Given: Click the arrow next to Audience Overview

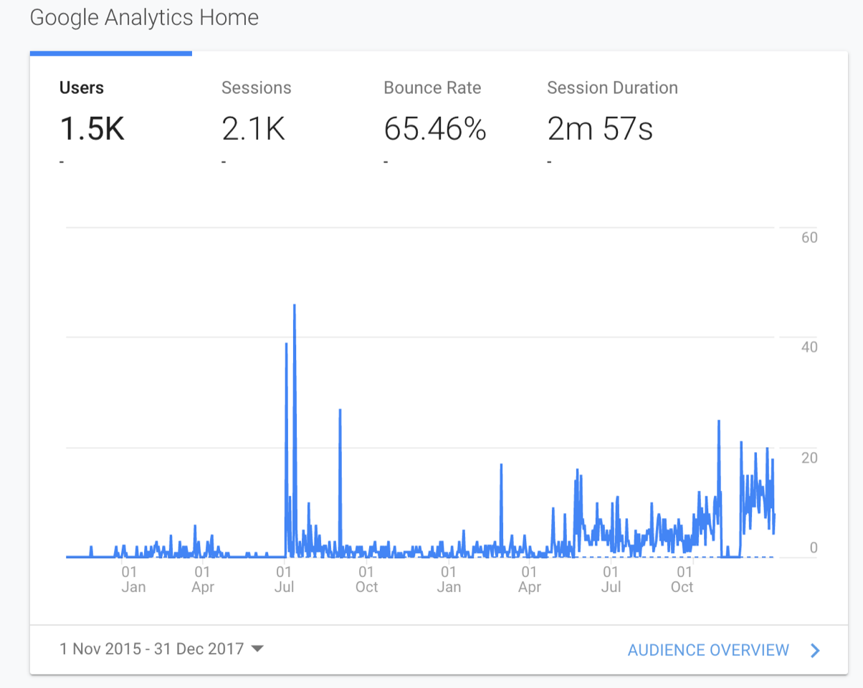Looking at the screenshot, I should tap(815, 650).
